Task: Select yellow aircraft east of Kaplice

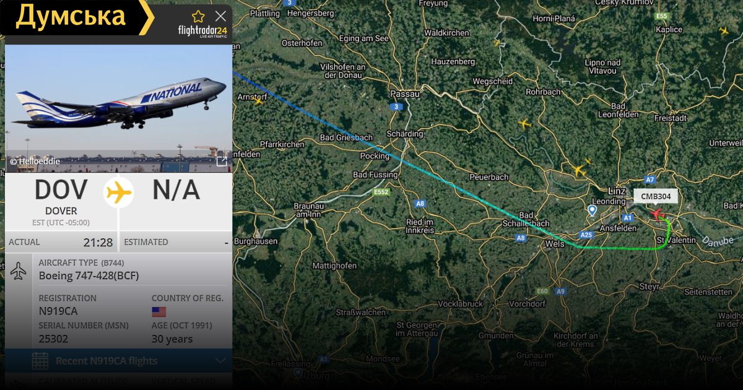Action: tap(724, 30)
